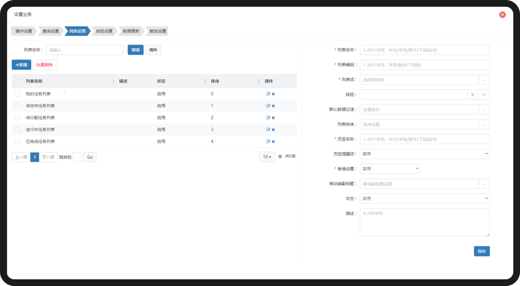The image size is (520, 286).
Task: Edit the 进行中任务列表 row
Action: pos(268,130)
